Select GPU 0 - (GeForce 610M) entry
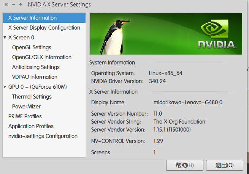Image resolution: width=249 pixels, height=174 pixels. click(38, 87)
